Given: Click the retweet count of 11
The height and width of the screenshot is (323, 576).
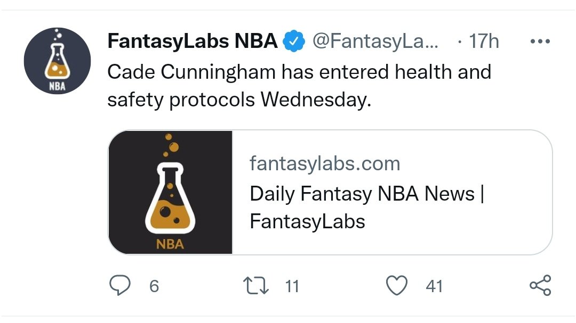Looking at the screenshot, I should pyautogui.click(x=292, y=286).
